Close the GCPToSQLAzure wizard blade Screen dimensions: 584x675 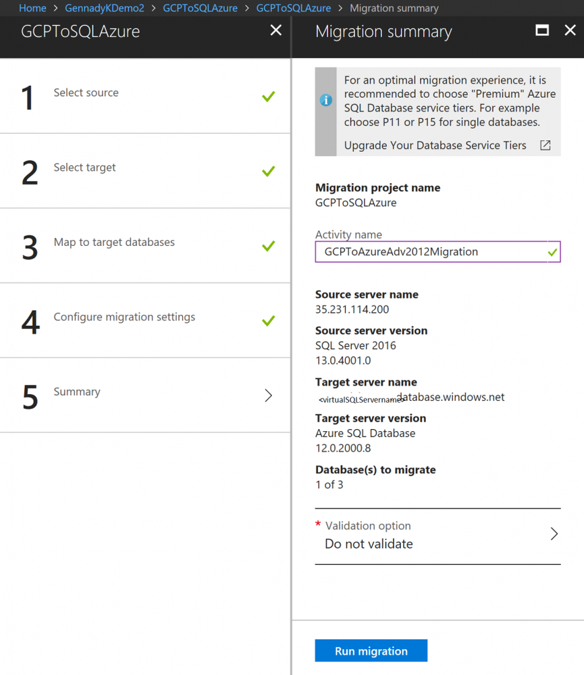click(x=275, y=30)
